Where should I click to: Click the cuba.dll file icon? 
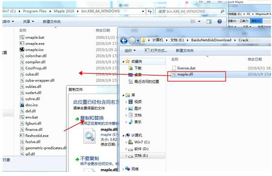(22, 74)
